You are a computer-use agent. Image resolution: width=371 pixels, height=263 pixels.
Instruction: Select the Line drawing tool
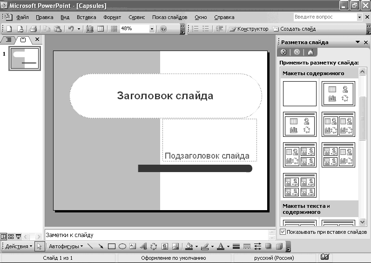[90, 246]
